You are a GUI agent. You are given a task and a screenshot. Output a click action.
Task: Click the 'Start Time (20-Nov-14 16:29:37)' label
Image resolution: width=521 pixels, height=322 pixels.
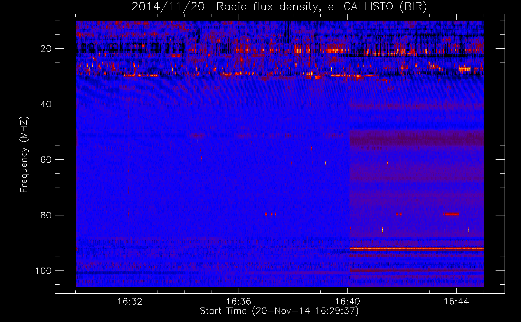coord(279,311)
